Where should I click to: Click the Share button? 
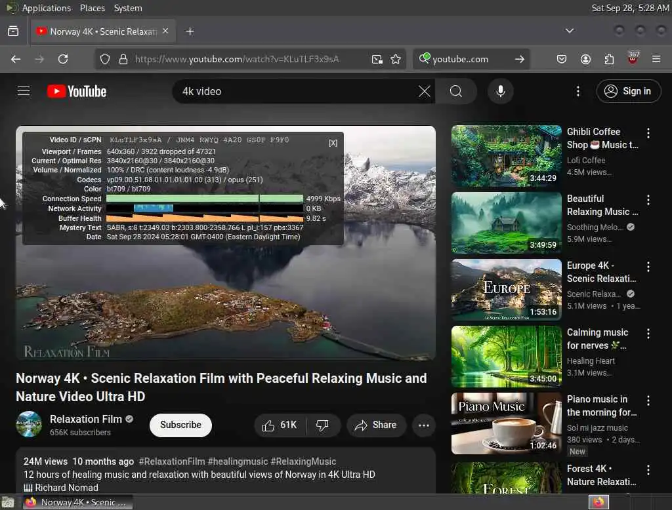pyautogui.click(x=376, y=425)
